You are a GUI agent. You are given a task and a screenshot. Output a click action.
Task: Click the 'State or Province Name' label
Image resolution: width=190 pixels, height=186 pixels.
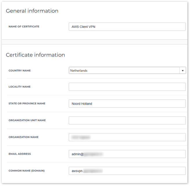(27, 104)
